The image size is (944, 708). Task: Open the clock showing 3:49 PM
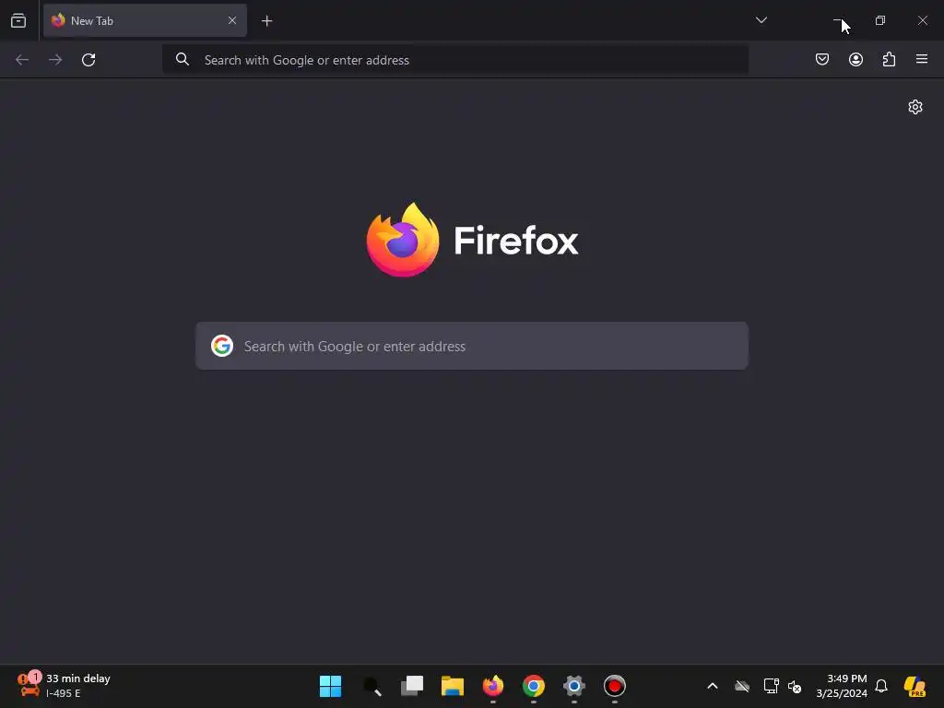coord(842,686)
